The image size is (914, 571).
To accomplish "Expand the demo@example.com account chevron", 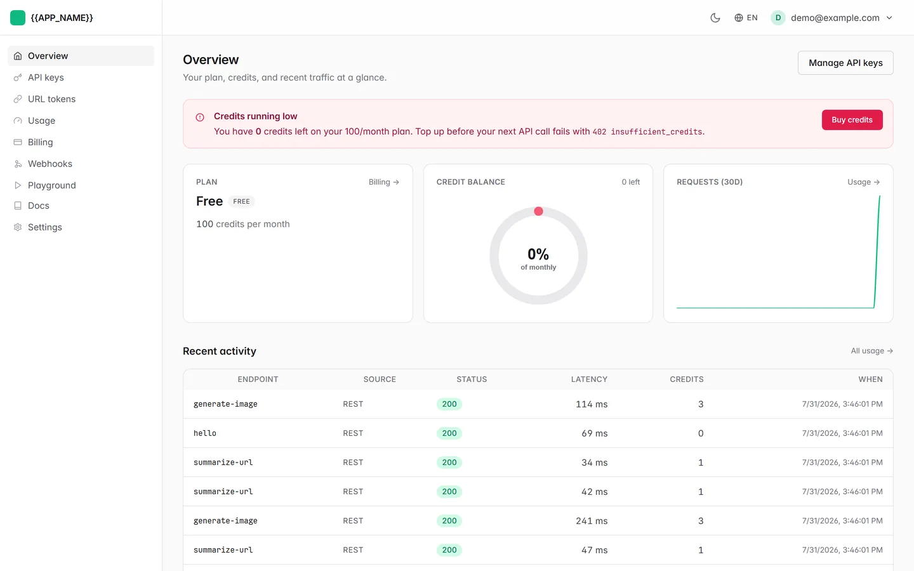I will click(x=889, y=18).
